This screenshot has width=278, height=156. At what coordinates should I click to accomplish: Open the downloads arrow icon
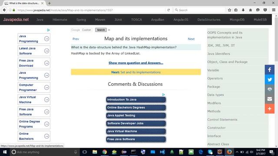click(243, 10)
